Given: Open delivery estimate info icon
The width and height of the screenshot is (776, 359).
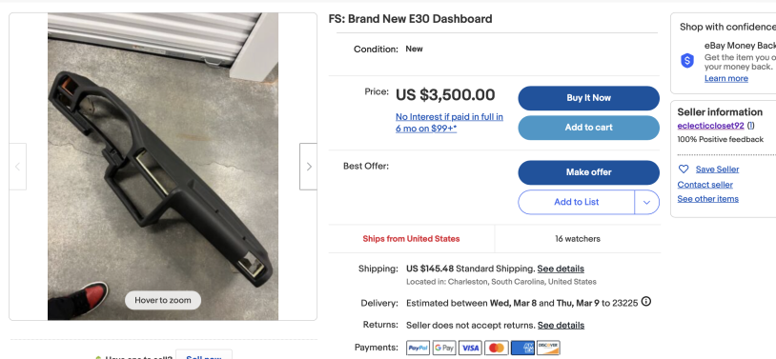Looking at the screenshot, I should pos(645,301).
